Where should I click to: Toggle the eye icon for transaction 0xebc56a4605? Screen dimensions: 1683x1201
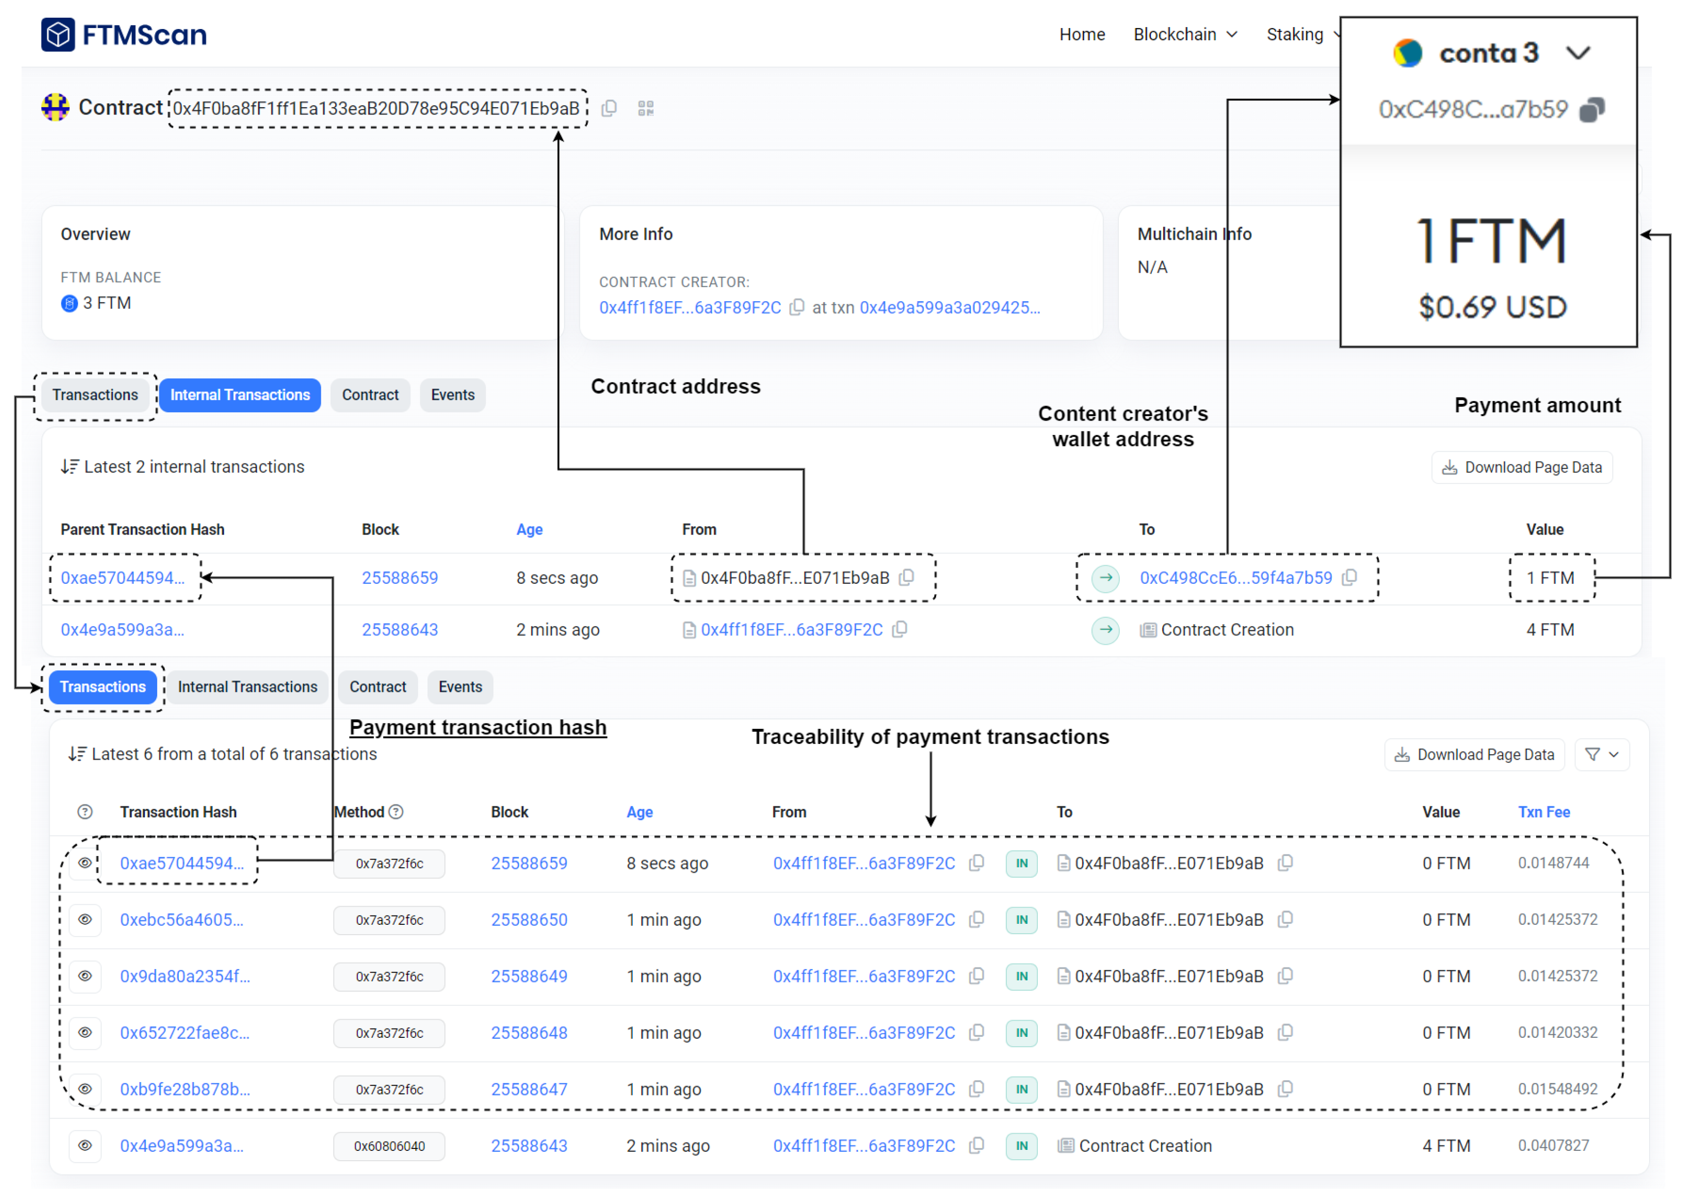pos(85,919)
